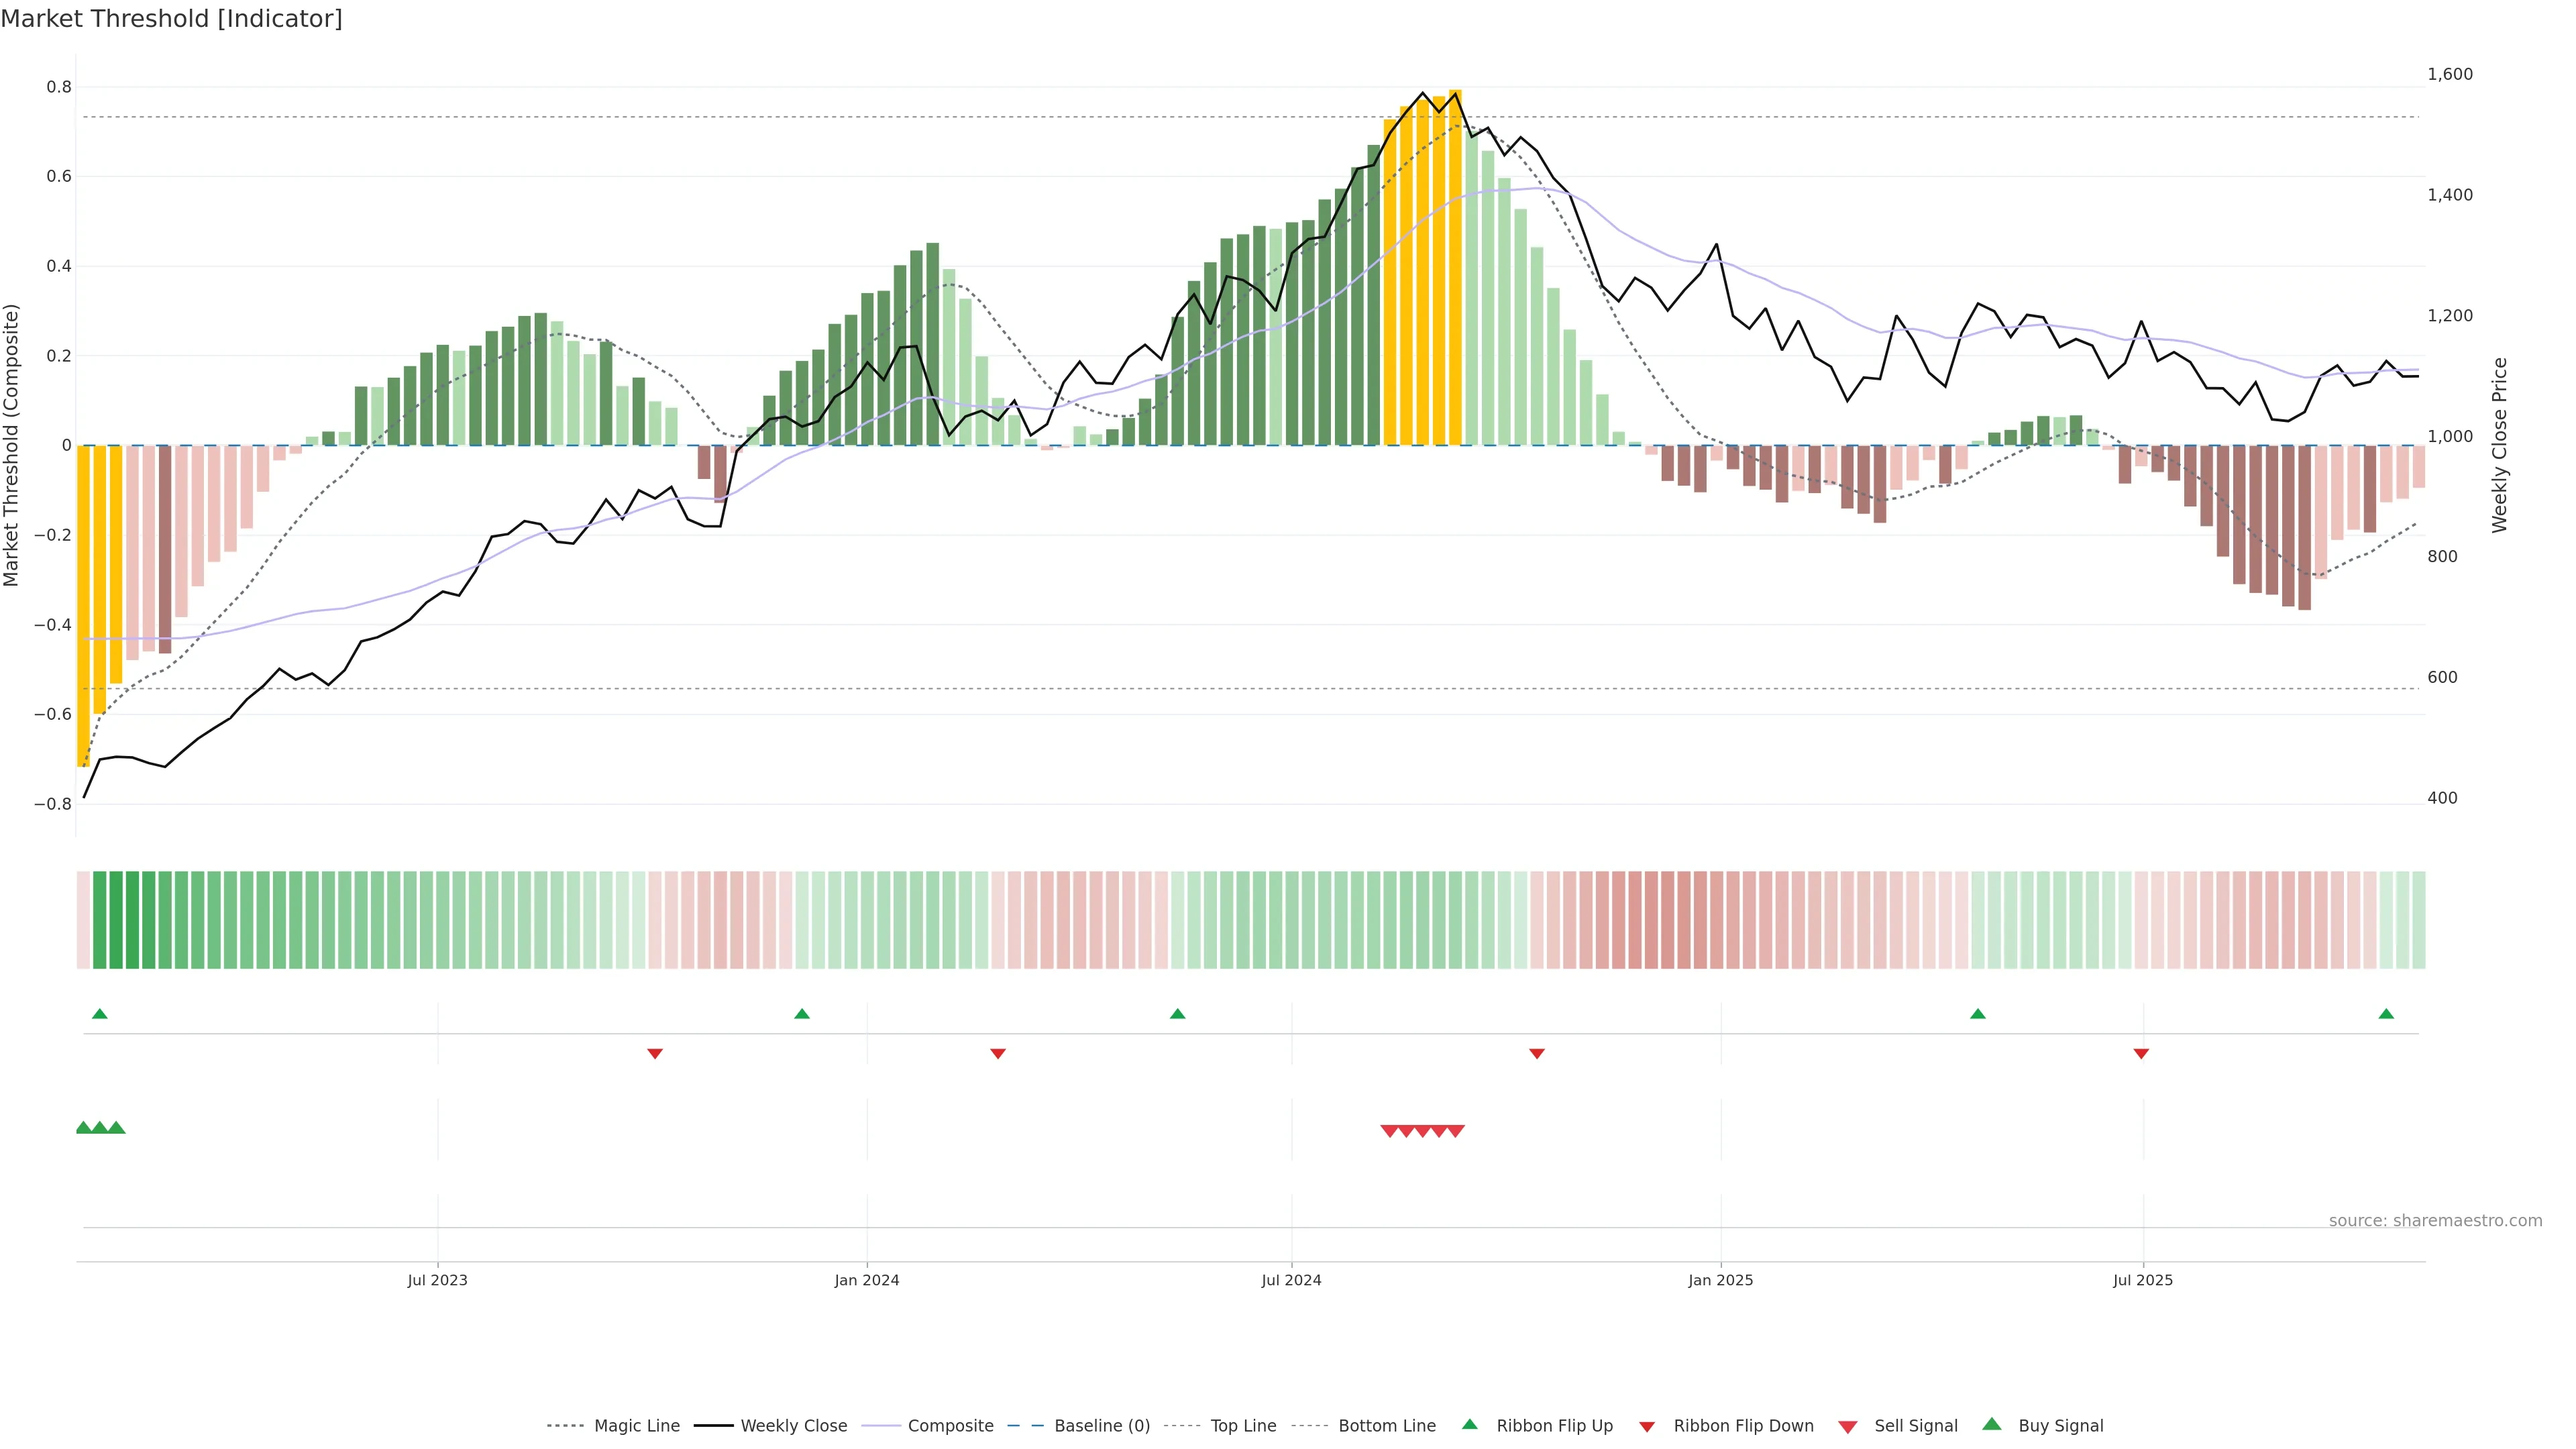Screen dimensions: 2576x1449
Task: Click Ribbon Flip Up marker between Jan and Jul 2025
Action: point(1977,1014)
